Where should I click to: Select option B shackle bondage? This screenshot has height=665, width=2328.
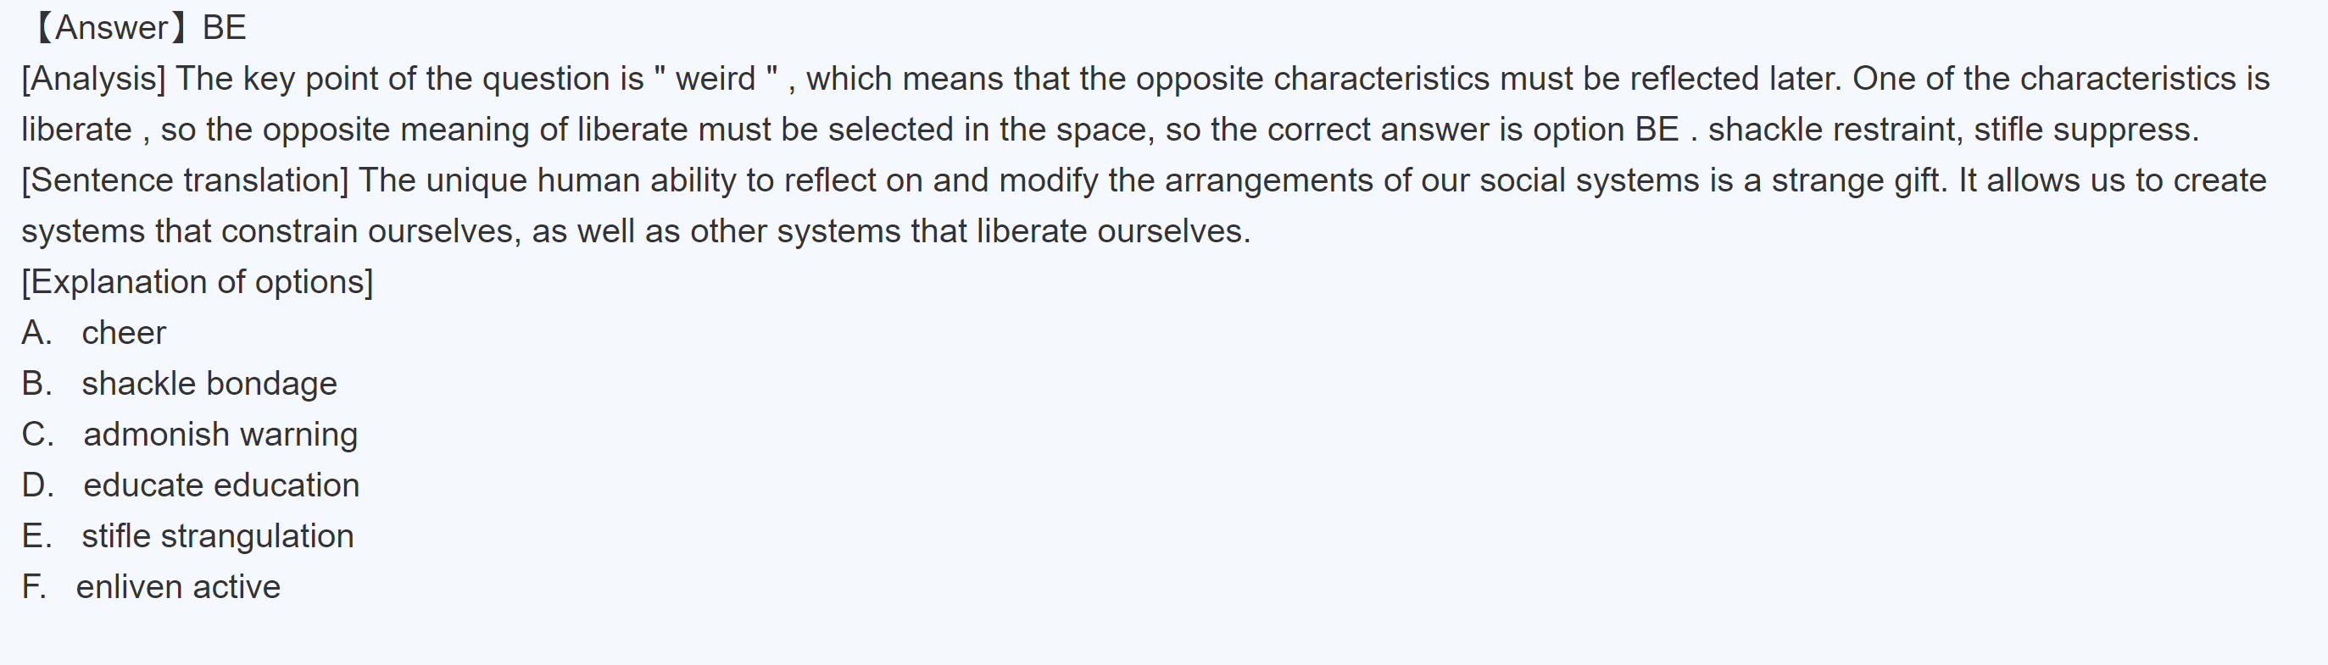pyautogui.click(x=209, y=384)
